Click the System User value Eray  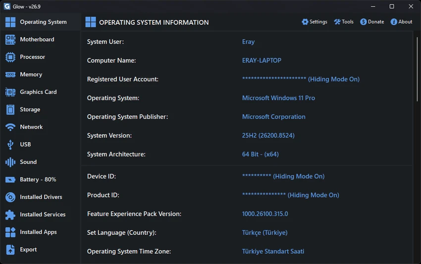pos(248,42)
